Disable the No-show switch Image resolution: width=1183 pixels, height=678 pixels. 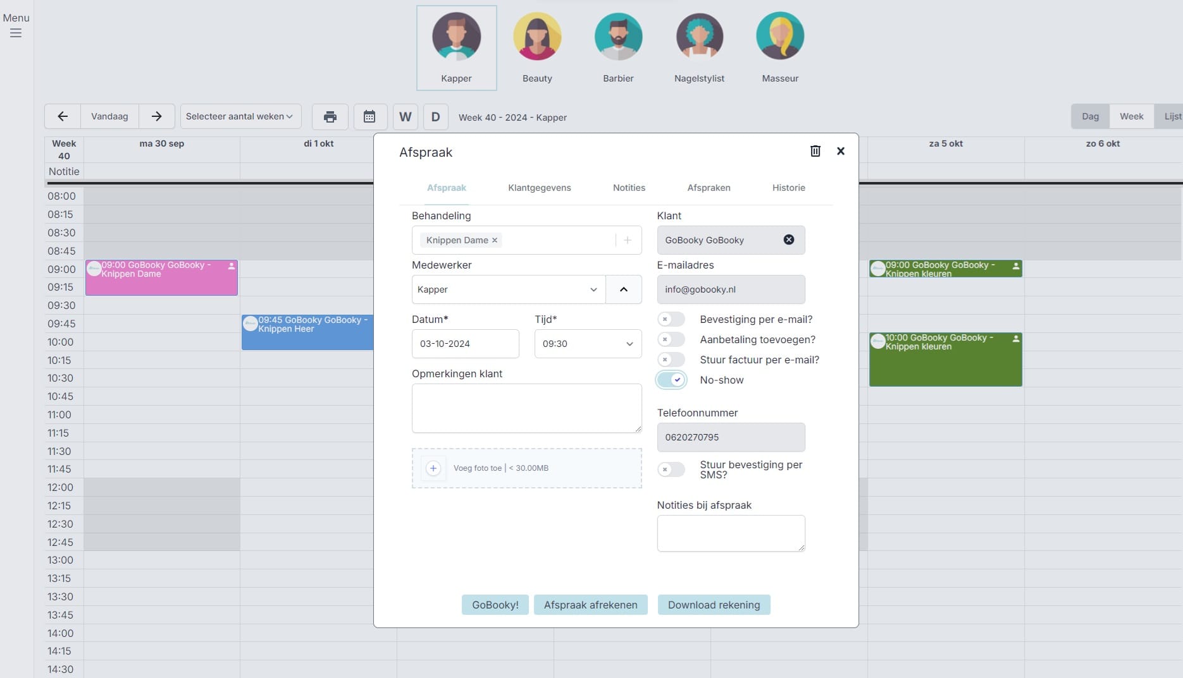[x=671, y=380]
